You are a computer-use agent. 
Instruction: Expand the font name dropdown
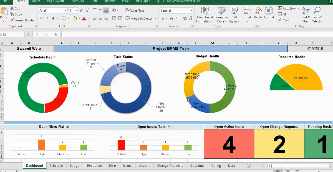click(65, 11)
